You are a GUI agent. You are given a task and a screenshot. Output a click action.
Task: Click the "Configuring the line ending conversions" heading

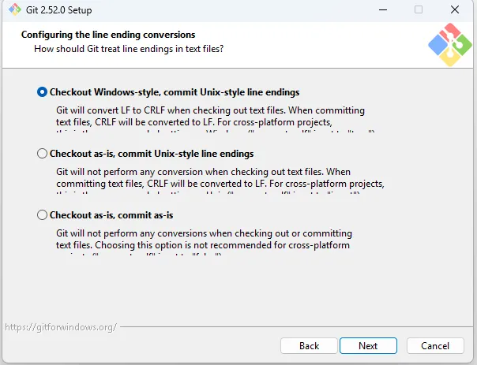click(108, 35)
